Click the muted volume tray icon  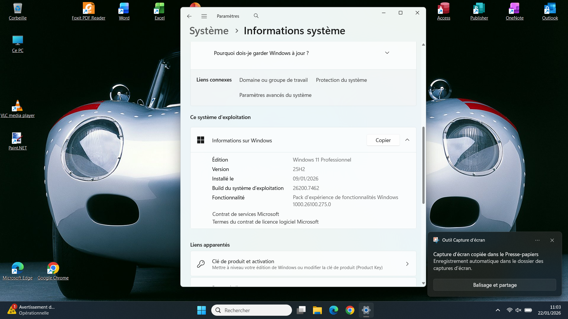pos(518,310)
